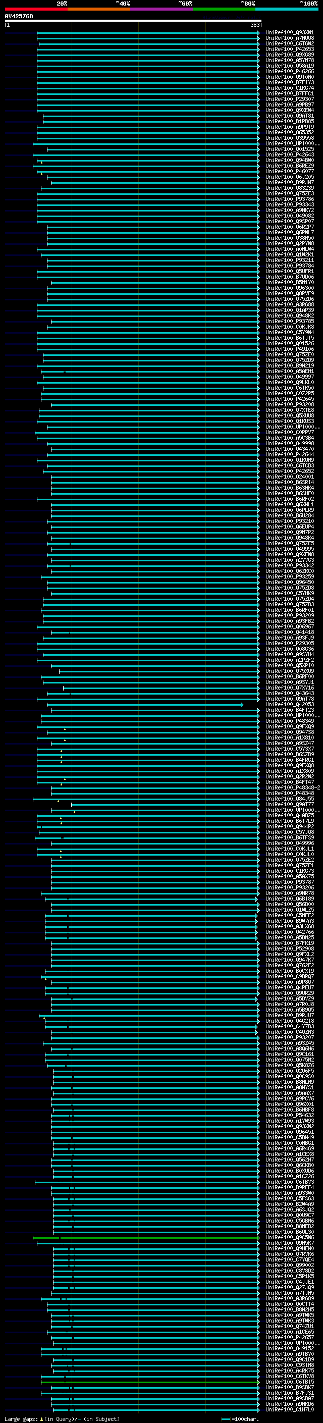323x1423 pixels.
Task: Click the query name AV425760
Action: (x=19, y=17)
